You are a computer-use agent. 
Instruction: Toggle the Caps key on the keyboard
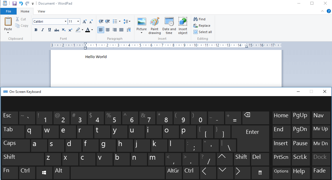click(16, 145)
